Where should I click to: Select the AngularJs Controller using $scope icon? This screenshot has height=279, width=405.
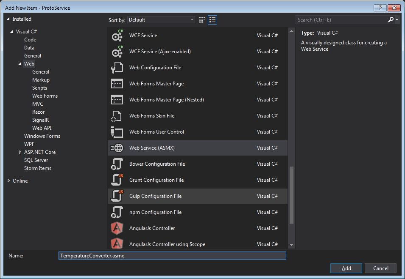(117, 243)
